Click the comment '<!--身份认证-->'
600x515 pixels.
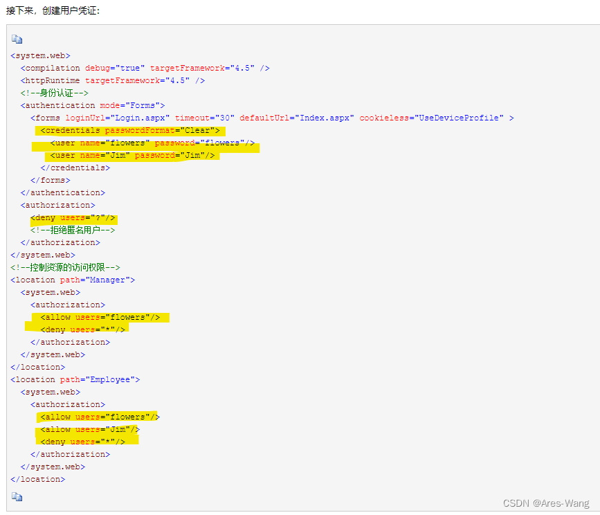(55, 93)
